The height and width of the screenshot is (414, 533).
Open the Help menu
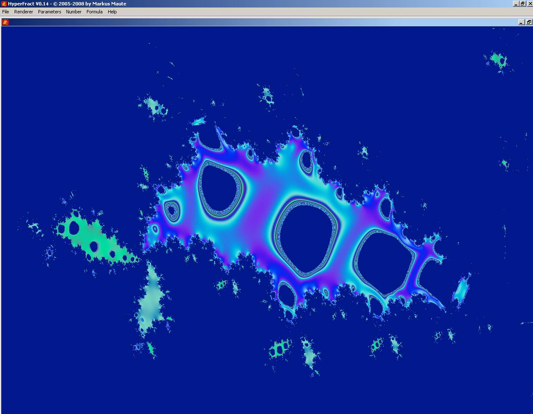[x=112, y=12]
